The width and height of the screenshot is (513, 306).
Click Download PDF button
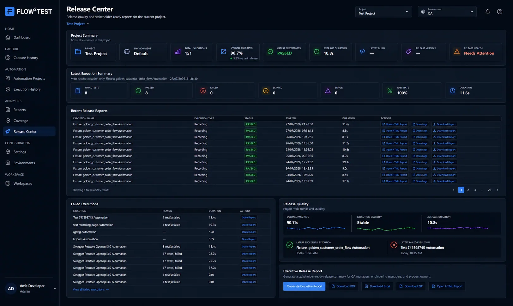point(343,286)
